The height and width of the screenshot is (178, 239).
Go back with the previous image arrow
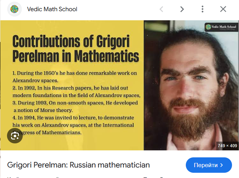(161, 9)
